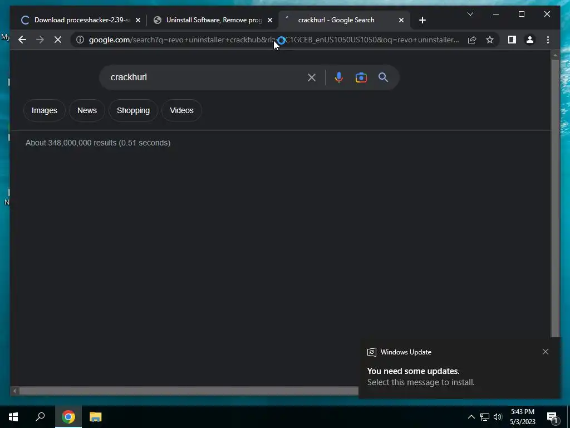Search by image camera icon
The height and width of the screenshot is (428, 570).
(361, 77)
